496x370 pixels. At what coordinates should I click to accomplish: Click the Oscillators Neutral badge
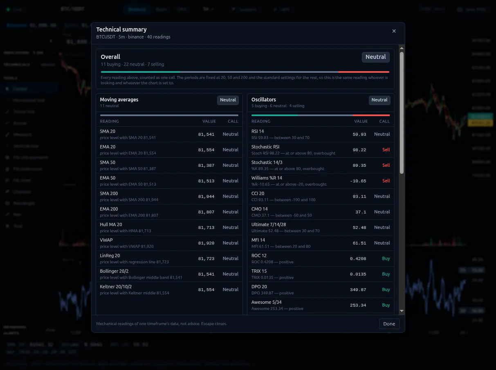[x=379, y=100]
